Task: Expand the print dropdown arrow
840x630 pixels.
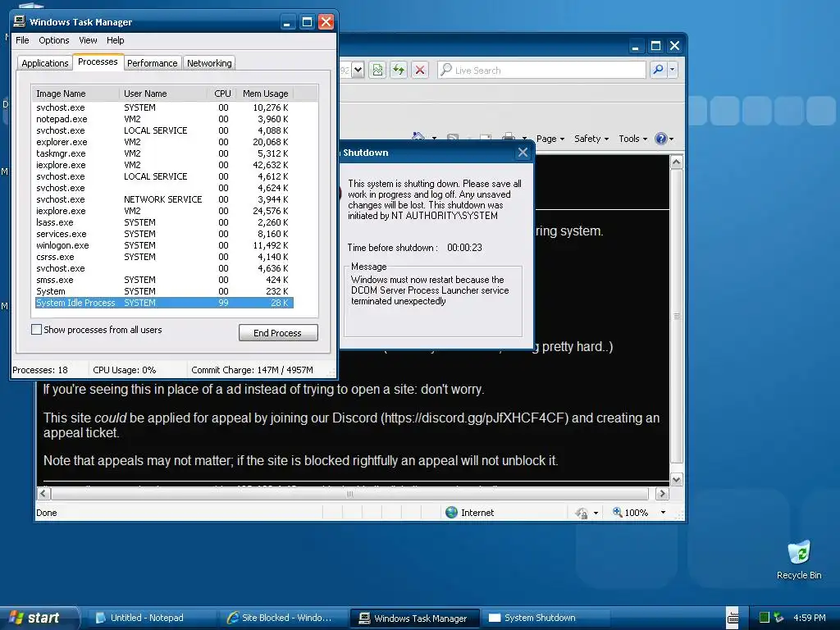Action: click(524, 138)
